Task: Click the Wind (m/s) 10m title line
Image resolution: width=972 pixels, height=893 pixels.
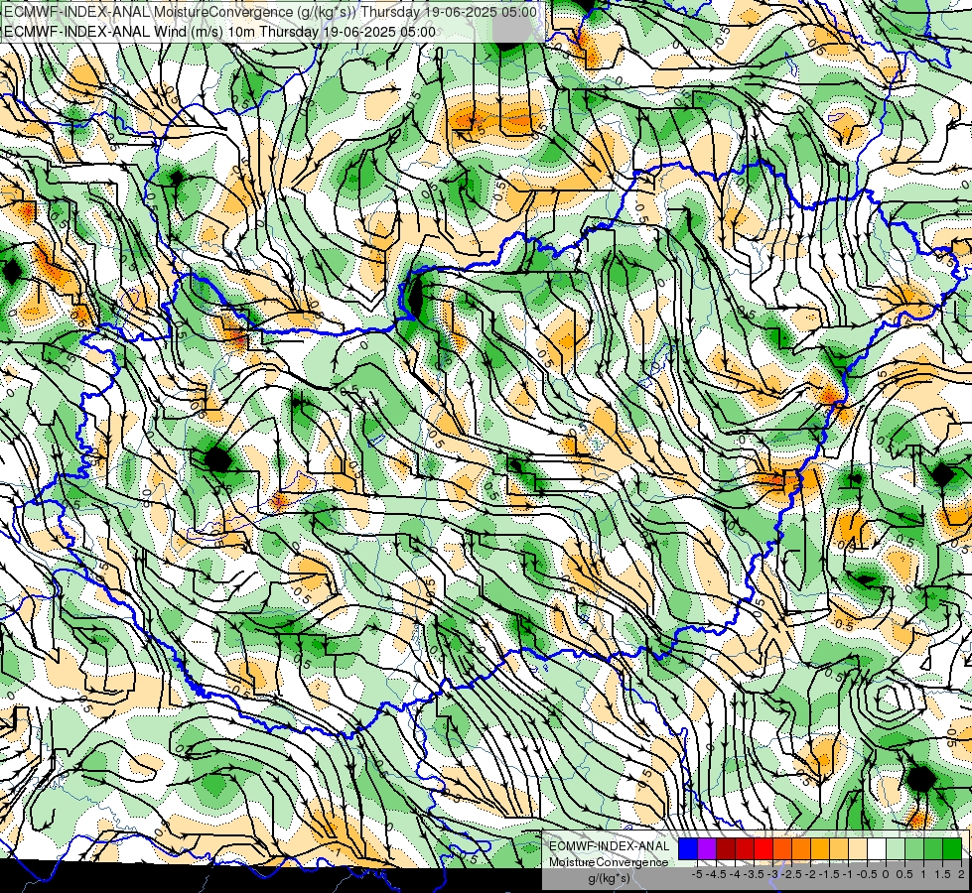Action: coord(219,32)
